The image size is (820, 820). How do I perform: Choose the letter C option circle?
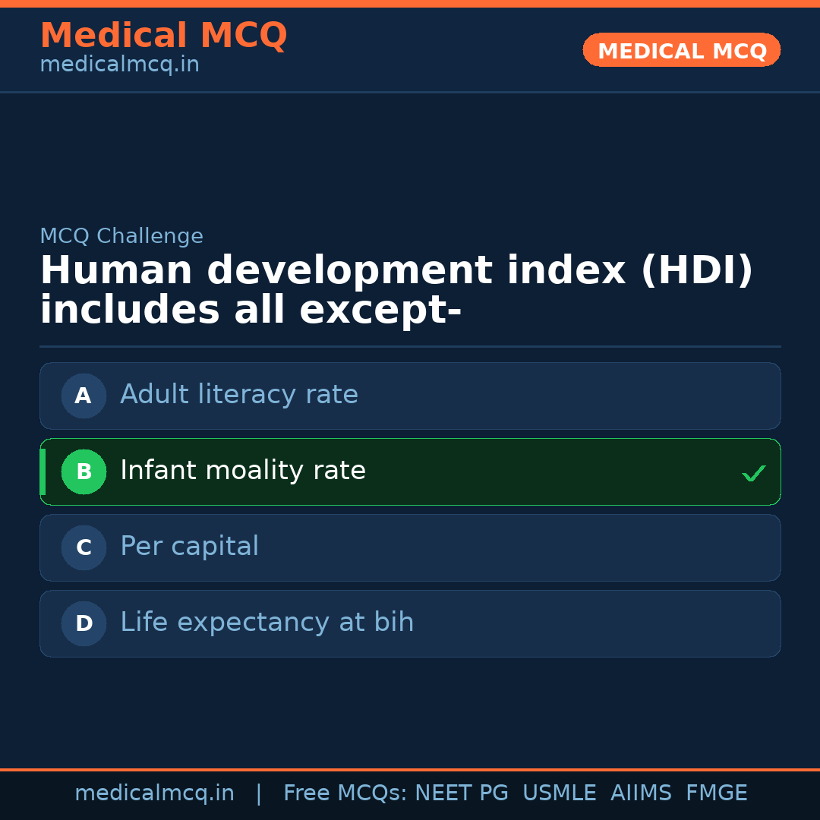[x=84, y=547]
